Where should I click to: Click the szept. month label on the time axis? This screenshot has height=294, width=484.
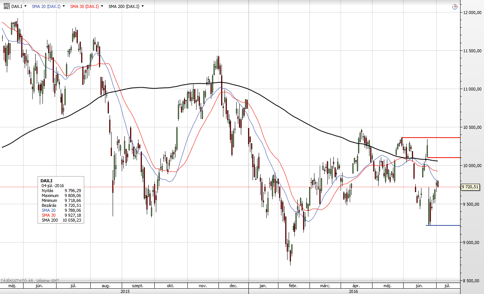(x=138, y=286)
